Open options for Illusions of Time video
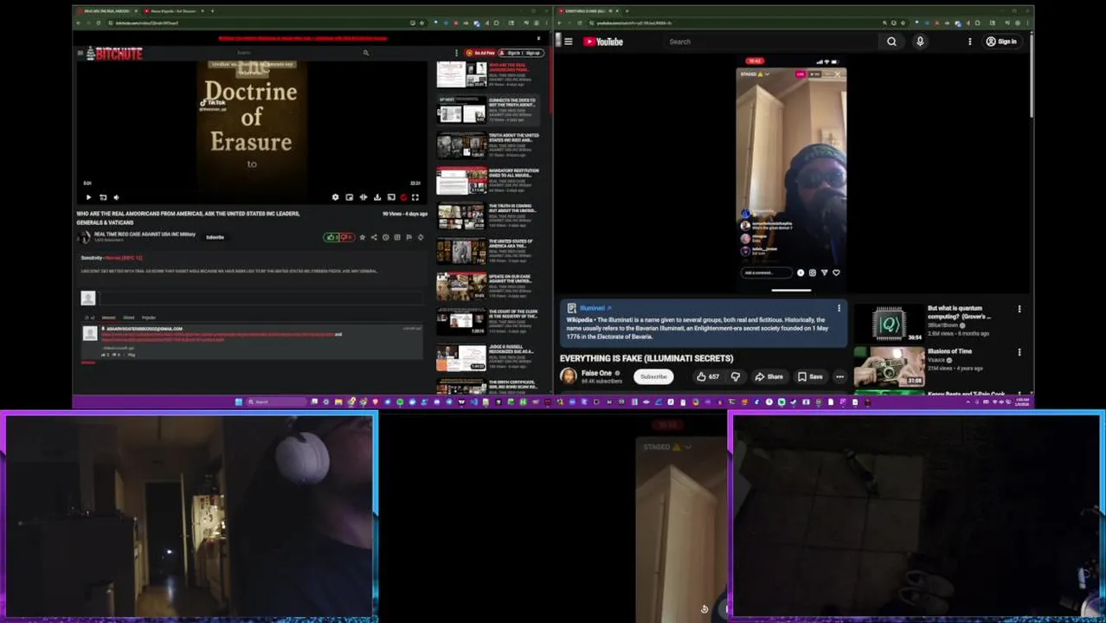Image resolution: width=1106 pixels, height=623 pixels. (1019, 352)
